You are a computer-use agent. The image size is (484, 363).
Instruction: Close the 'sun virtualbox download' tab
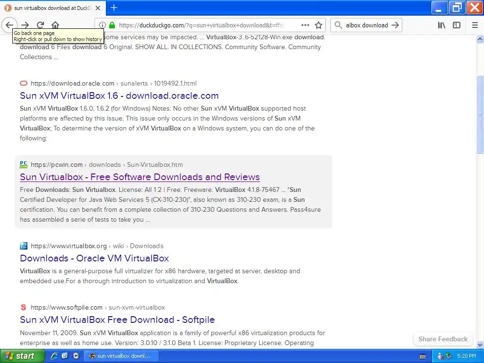point(98,8)
